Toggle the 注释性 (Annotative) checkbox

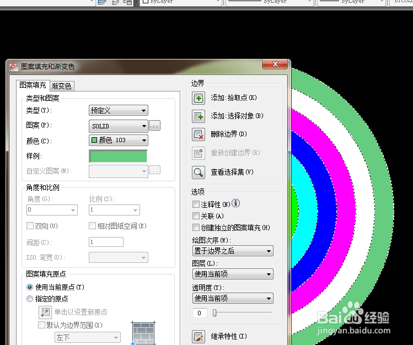tap(196, 204)
